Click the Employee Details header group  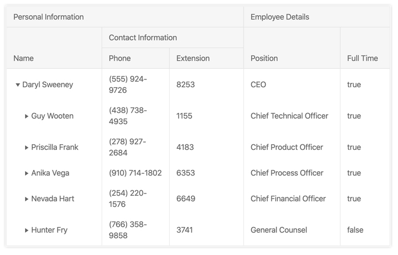click(x=317, y=17)
